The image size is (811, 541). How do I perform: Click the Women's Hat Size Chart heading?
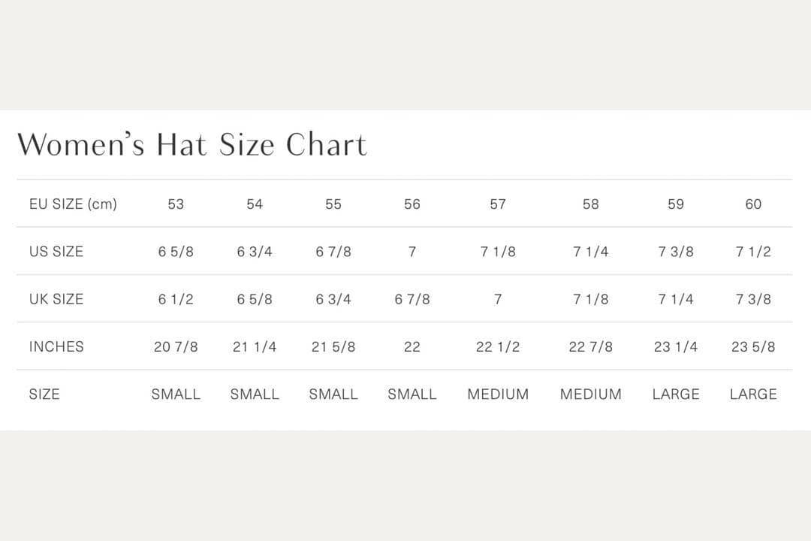click(192, 144)
